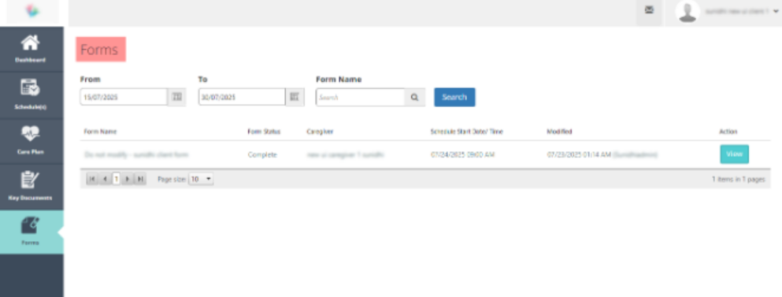Sort by the Caregiver column header
This screenshot has width=782, height=297.
[x=320, y=132]
